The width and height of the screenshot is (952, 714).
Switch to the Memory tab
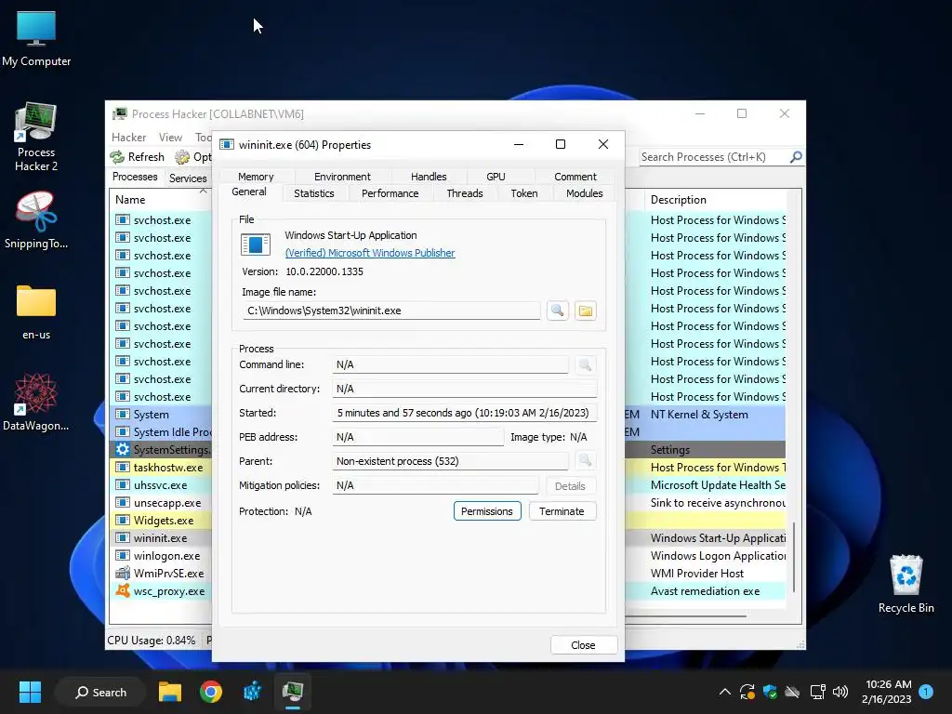256,177
